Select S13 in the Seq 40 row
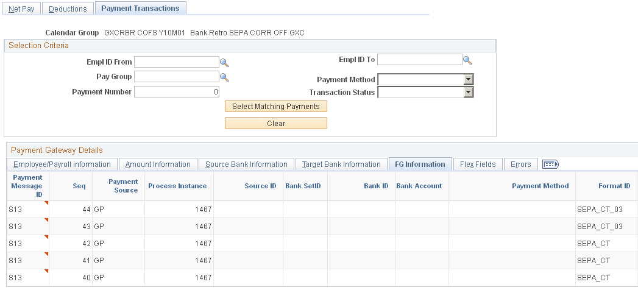 coord(15,278)
